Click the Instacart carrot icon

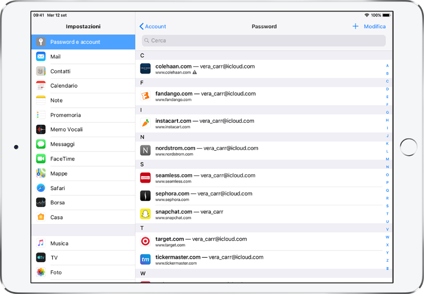click(145, 123)
